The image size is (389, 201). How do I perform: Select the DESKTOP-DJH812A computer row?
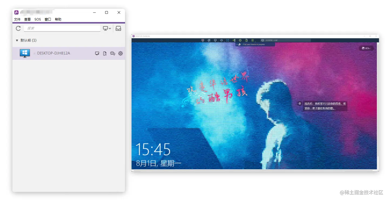click(69, 53)
